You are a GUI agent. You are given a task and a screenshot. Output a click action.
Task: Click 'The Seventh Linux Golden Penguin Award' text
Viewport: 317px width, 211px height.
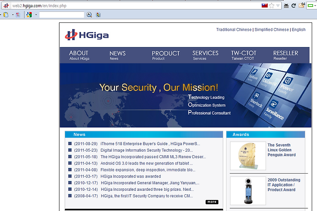[281, 150]
